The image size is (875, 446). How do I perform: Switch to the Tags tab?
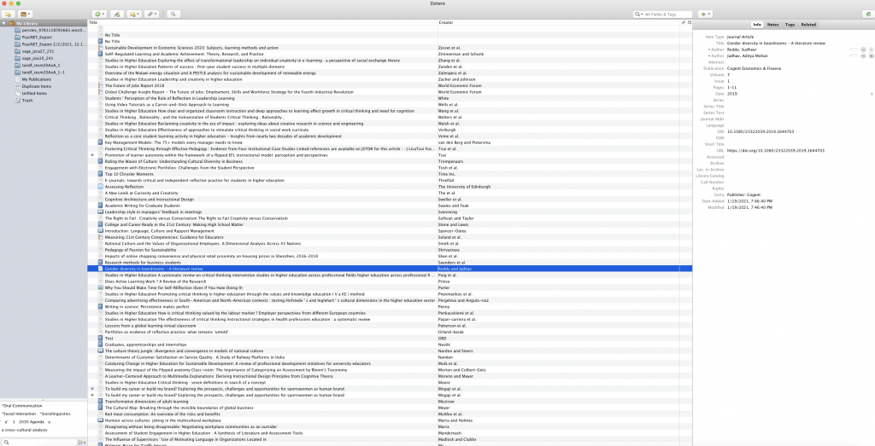pos(789,26)
